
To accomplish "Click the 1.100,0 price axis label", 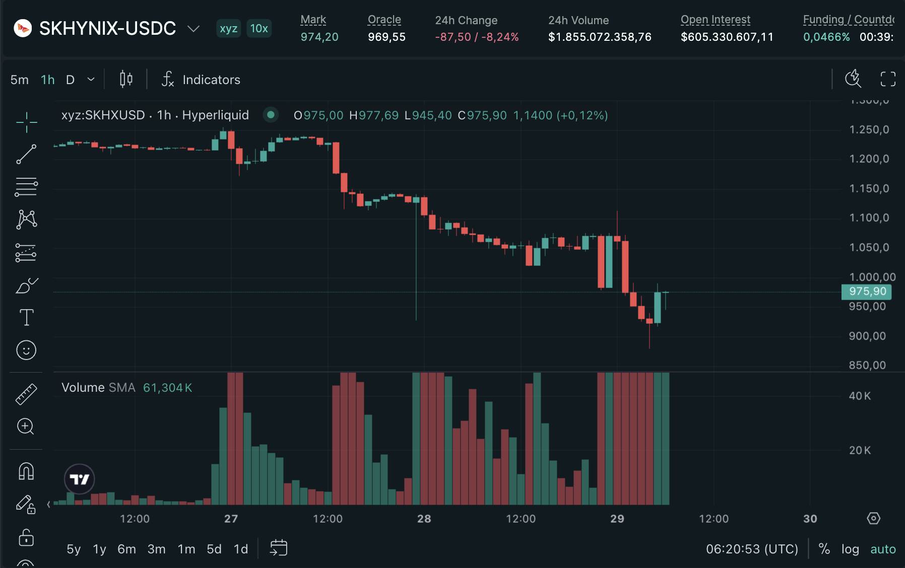I will [x=869, y=218].
